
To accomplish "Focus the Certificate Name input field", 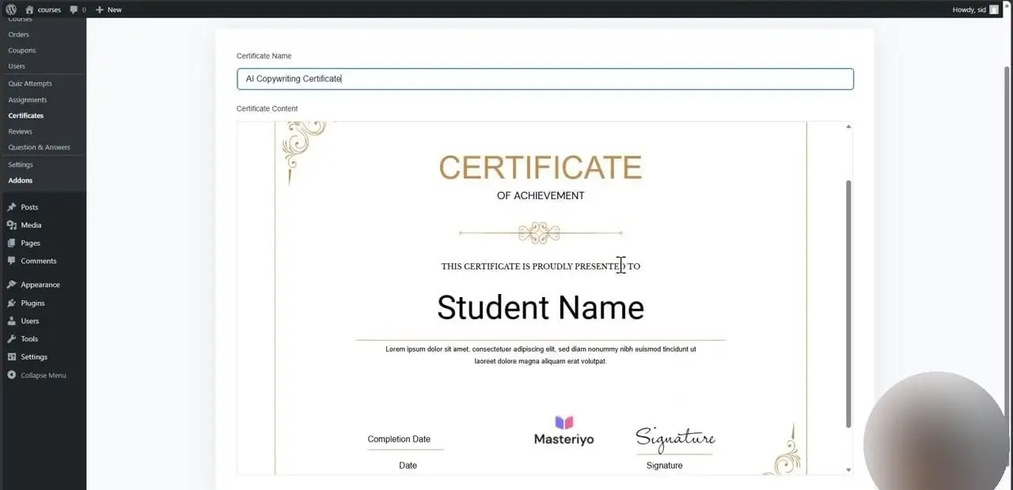I will tap(545, 79).
